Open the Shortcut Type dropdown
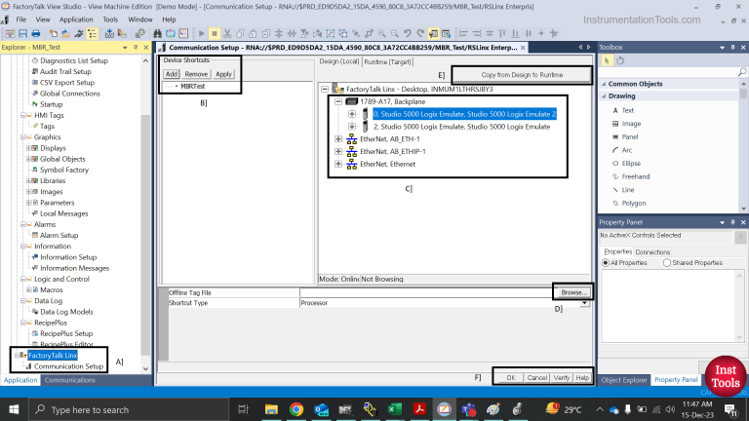Screen dimensions: 749x421 tap(584, 303)
